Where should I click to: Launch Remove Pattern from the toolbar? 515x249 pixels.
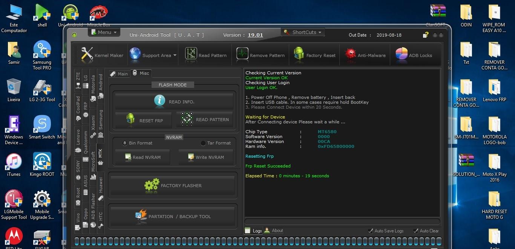261,55
